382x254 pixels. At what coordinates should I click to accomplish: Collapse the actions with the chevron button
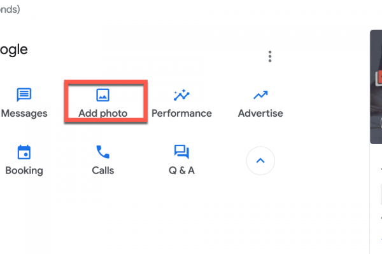[260, 161]
